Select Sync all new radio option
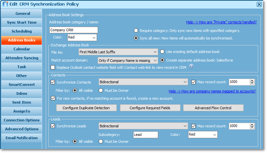 pyautogui.click(x=136, y=38)
